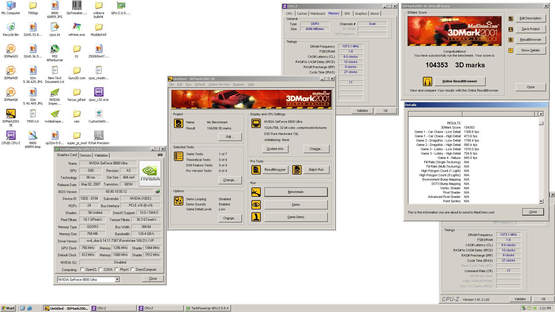Switch to the SPD tab in CPU-Z
Image resolution: width=555 pixels, height=312 pixels.
click(347, 14)
